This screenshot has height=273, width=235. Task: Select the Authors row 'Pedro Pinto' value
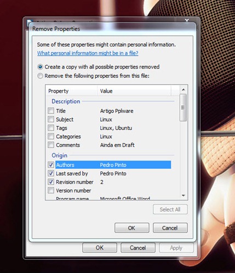(x=113, y=165)
